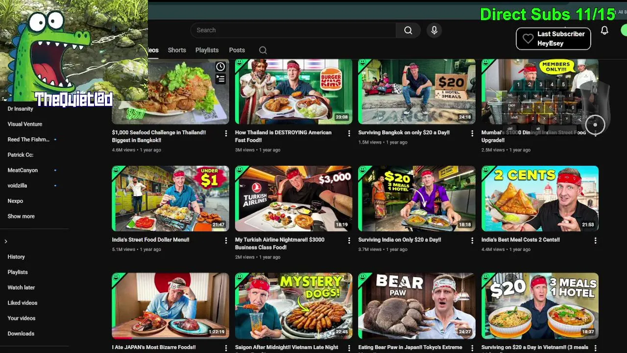Open options for Surviving Bangkok on $20 video
Screen dimensions: 627x353
click(x=472, y=133)
